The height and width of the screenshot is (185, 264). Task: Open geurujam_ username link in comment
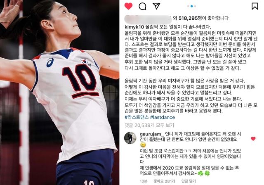[x=152, y=134]
